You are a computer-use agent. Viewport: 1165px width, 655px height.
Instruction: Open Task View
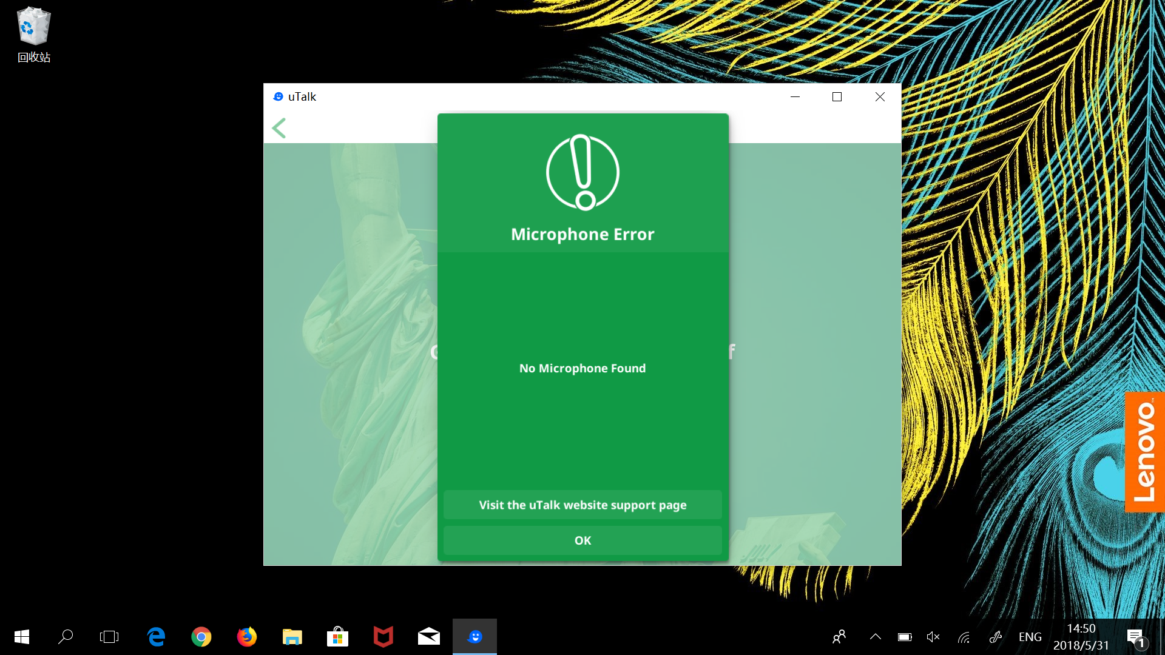109,637
